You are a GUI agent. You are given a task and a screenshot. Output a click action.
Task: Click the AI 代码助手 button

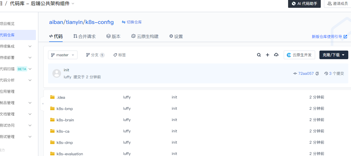tap(304, 4)
